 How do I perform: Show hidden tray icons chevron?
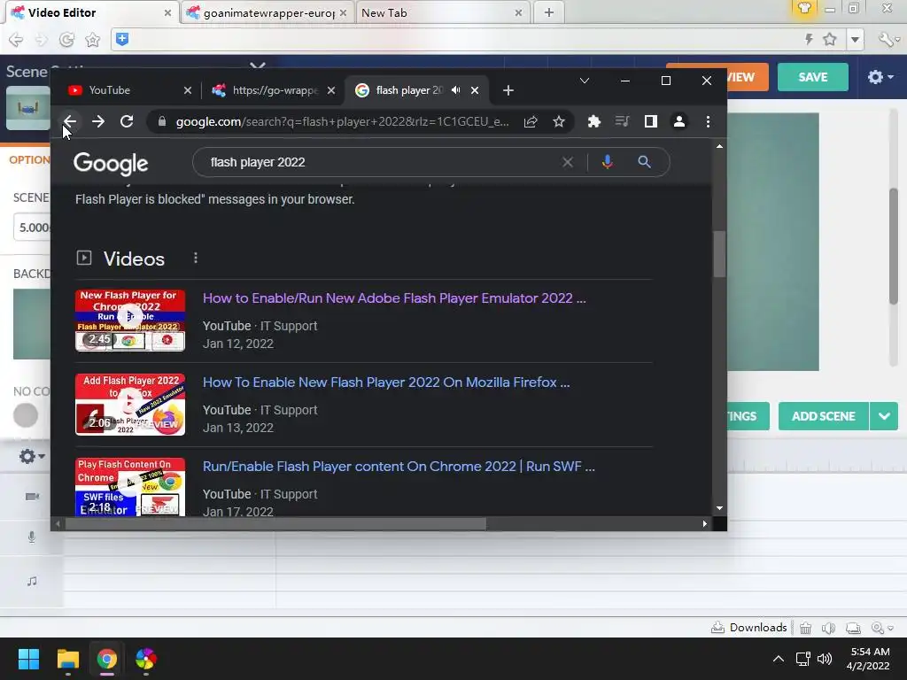pyautogui.click(x=779, y=659)
